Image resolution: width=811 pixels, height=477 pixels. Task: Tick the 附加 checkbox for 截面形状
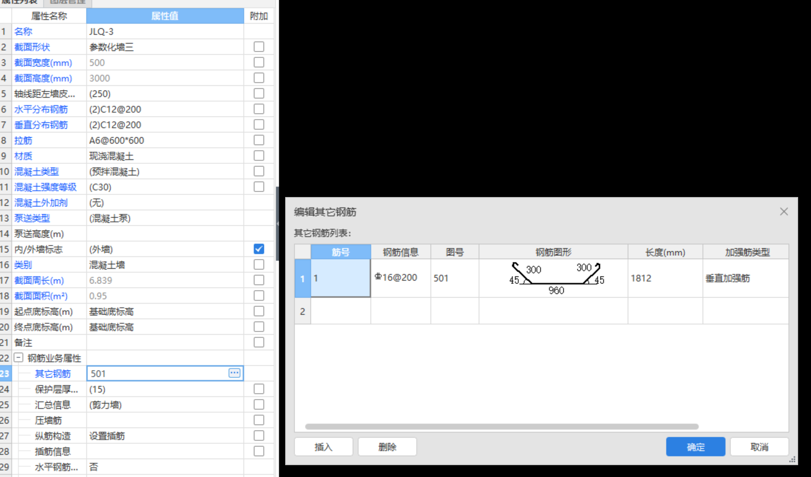[x=258, y=47]
